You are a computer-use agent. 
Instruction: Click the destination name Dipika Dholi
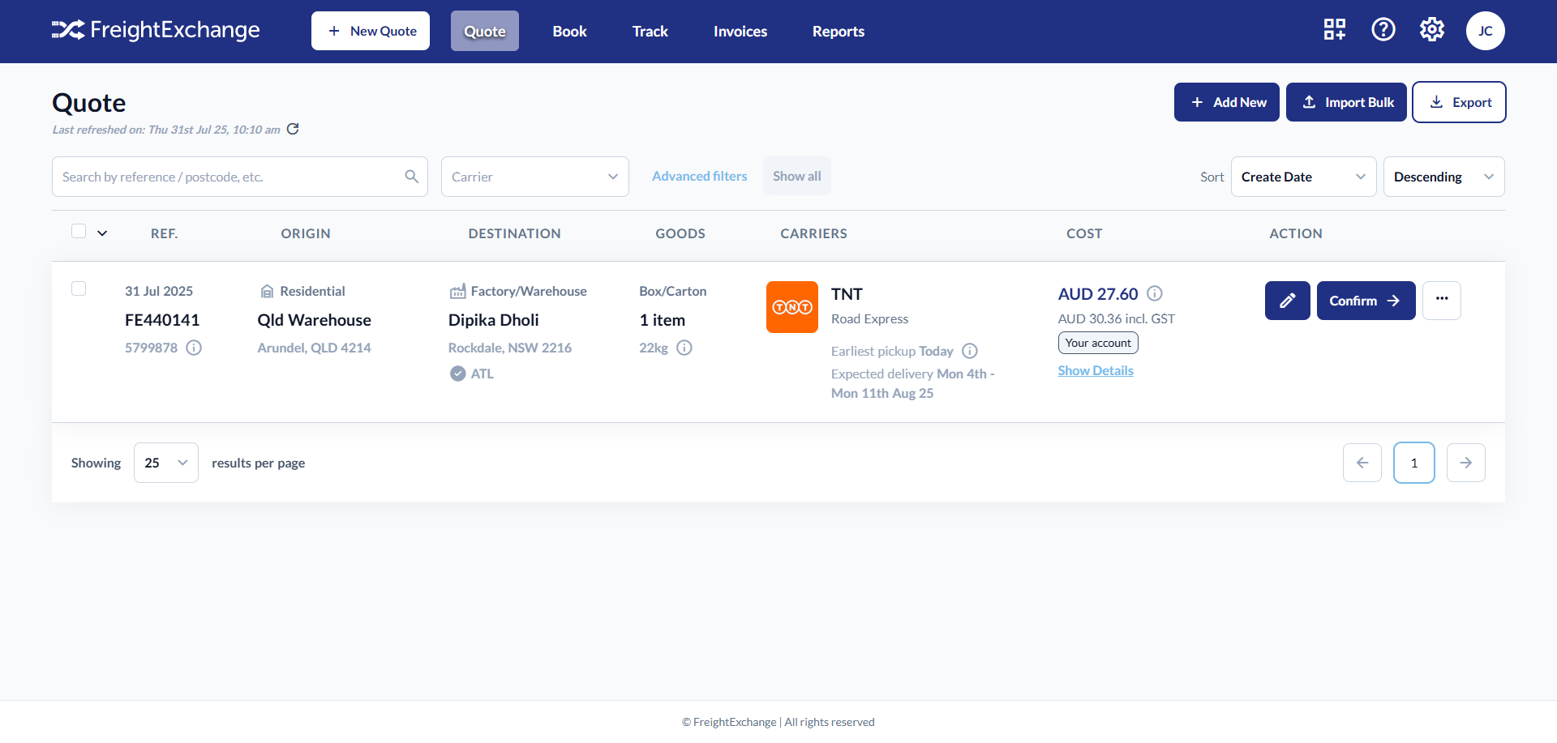click(x=494, y=320)
